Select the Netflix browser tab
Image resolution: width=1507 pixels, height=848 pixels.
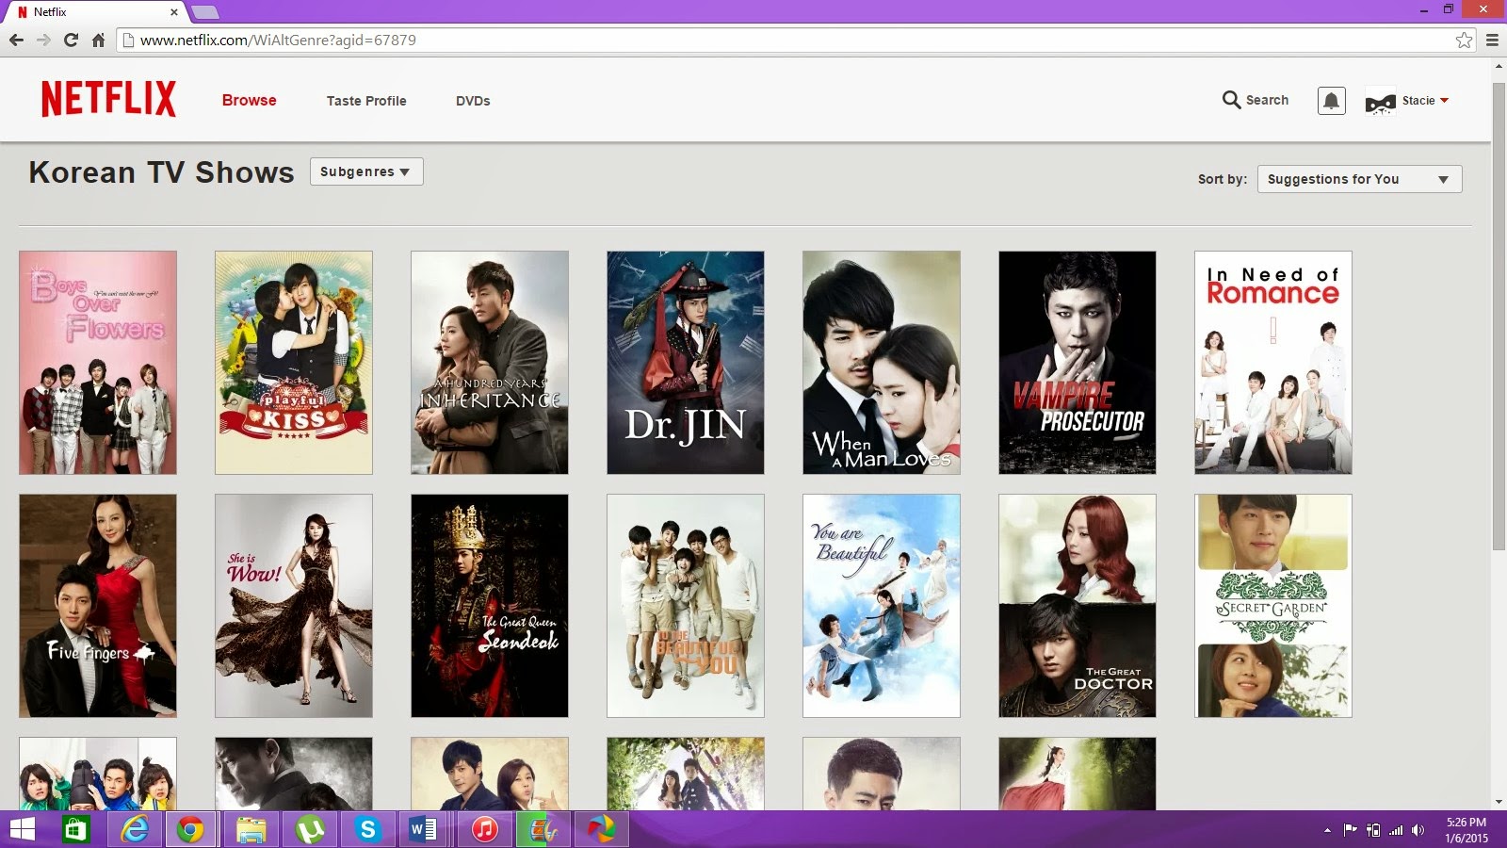(x=98, y=12)
